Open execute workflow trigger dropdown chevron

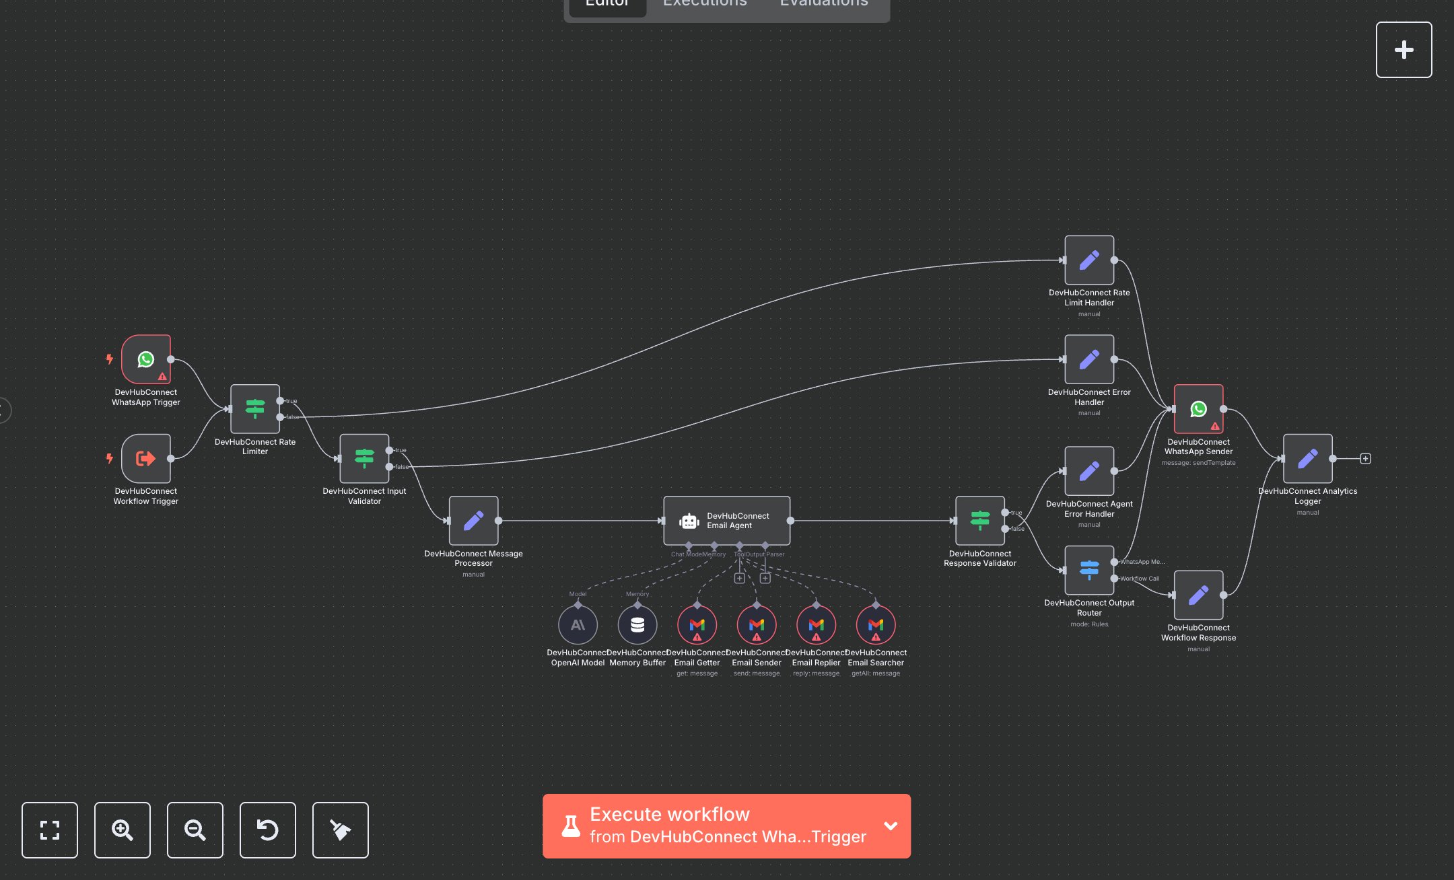click(891, 826)
